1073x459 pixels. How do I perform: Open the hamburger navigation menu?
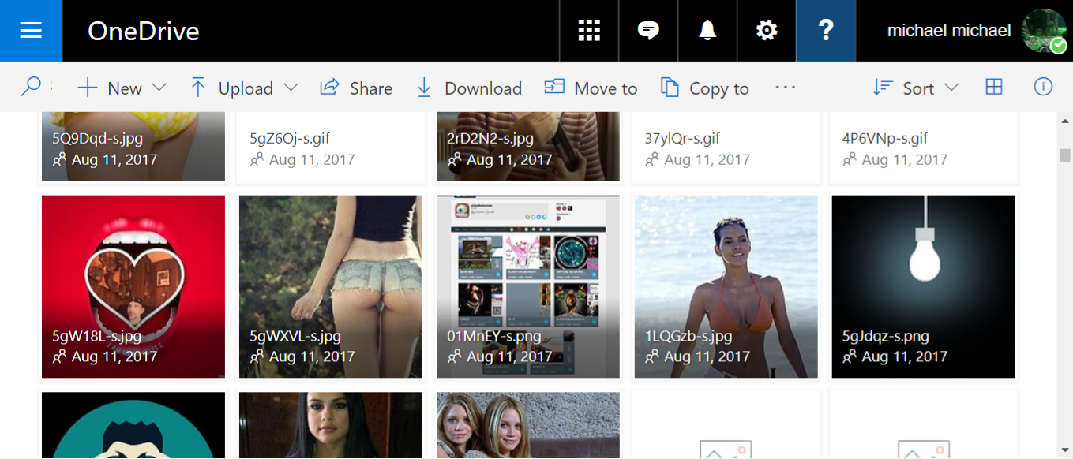31,31
